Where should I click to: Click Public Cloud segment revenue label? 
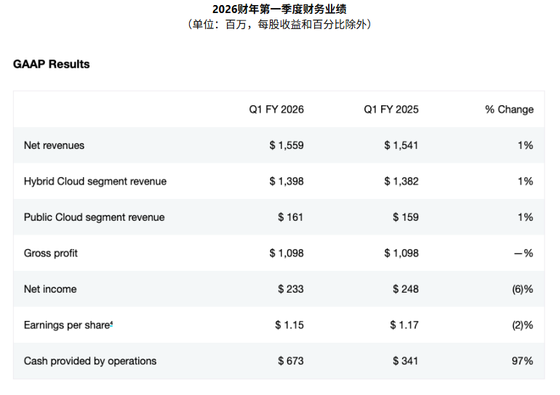point(94,217)
